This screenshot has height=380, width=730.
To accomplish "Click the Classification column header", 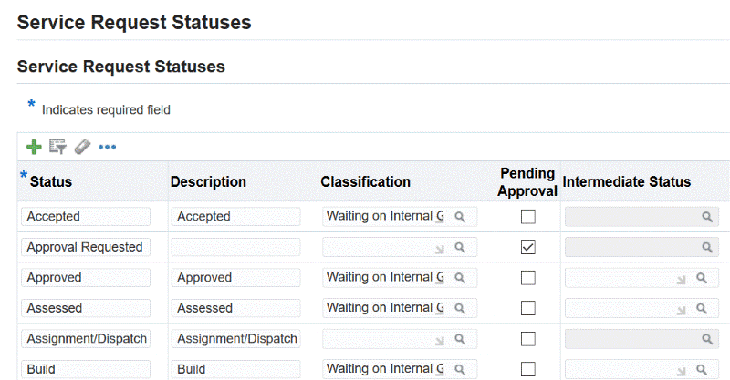I will click(x=365, y=181).
